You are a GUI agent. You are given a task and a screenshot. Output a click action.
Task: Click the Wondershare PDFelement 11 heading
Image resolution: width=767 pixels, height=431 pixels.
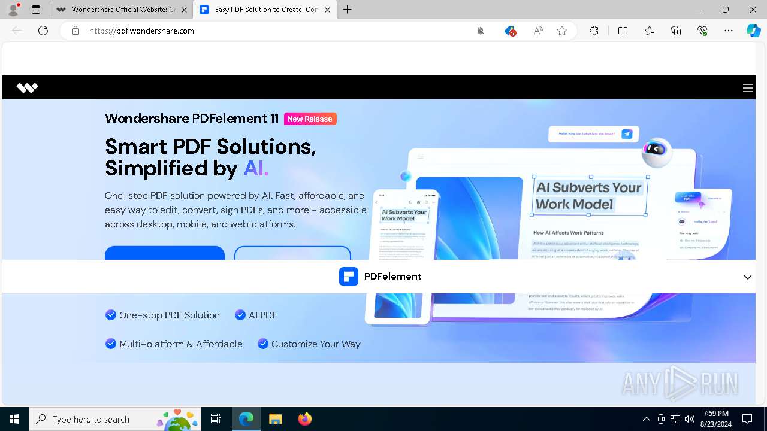click(192, 119)
